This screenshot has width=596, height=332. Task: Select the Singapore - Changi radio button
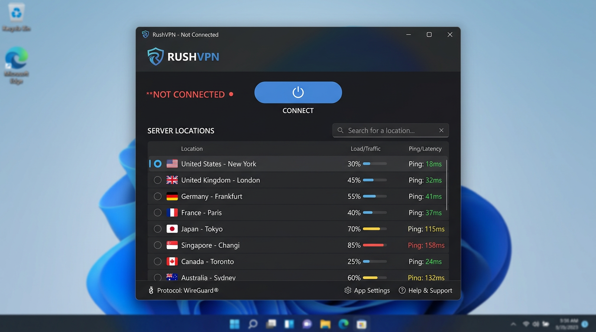(x=158, y=245)
